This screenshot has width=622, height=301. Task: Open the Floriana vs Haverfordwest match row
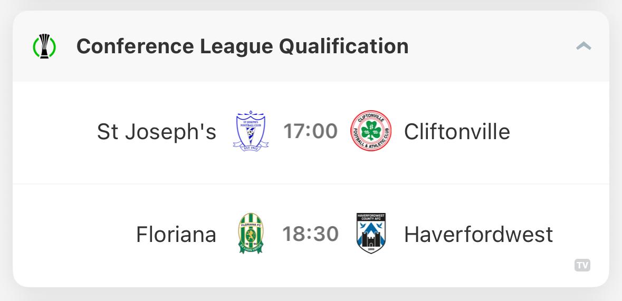pos(311,236)
